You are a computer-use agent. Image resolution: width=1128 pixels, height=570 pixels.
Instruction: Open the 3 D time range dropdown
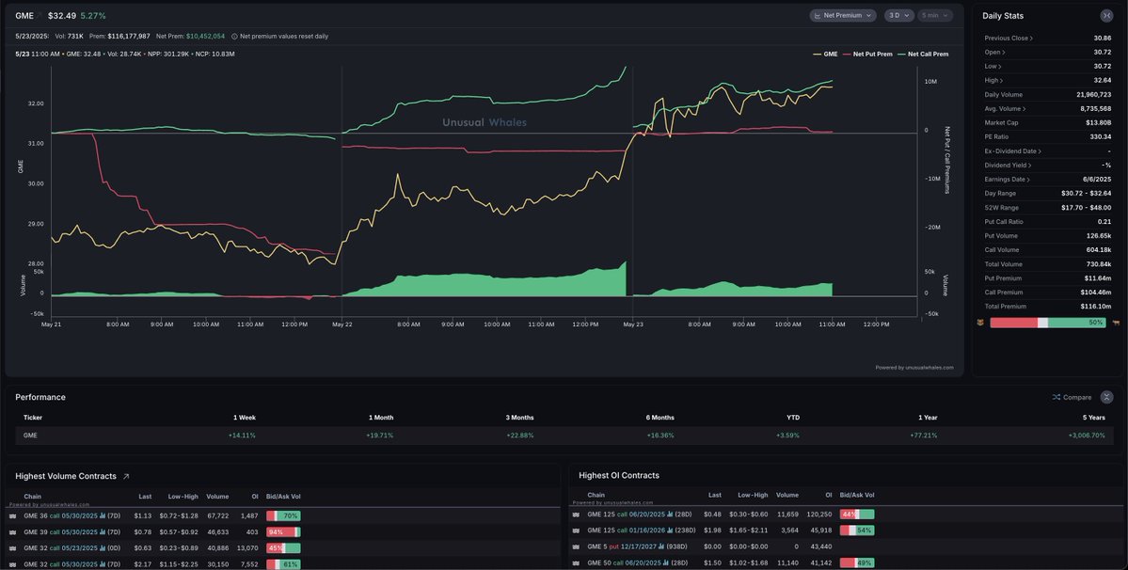click(x=898, y=15)
